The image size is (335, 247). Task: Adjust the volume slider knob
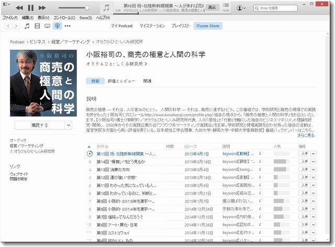point(87,8)
